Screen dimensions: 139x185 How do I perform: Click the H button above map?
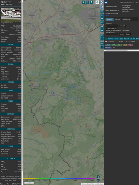(x=87, y=2)
